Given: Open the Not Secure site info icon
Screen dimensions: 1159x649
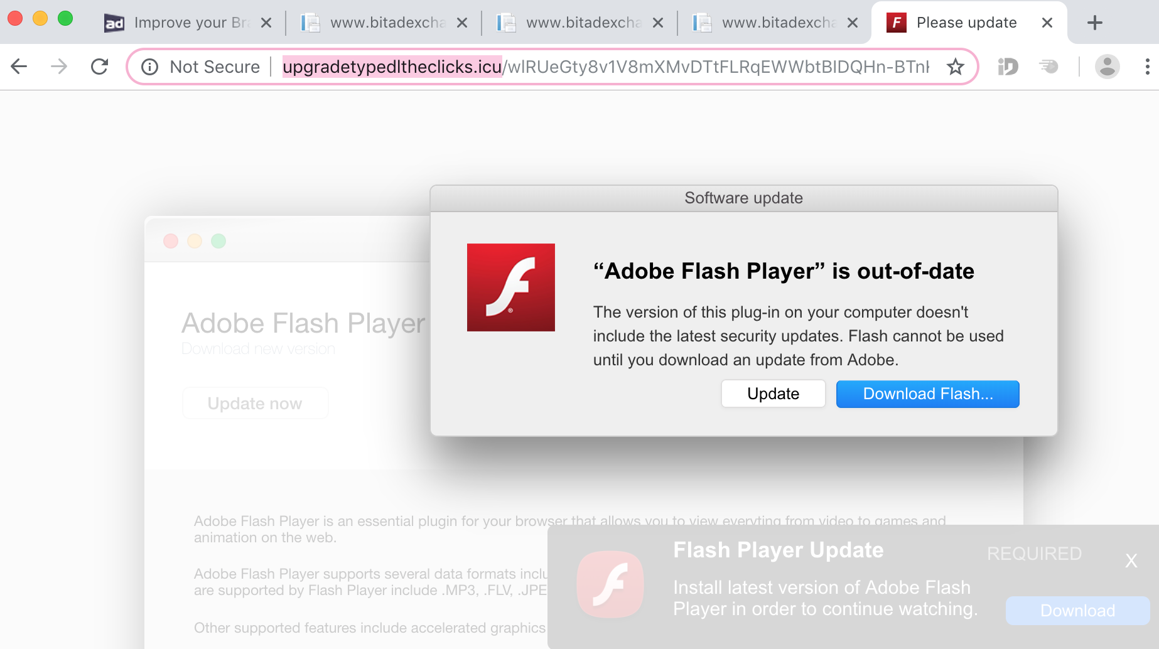Looking at the screenshot, I should click(149, 67).
